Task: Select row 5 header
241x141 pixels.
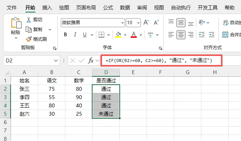Action: pos(5,114)
